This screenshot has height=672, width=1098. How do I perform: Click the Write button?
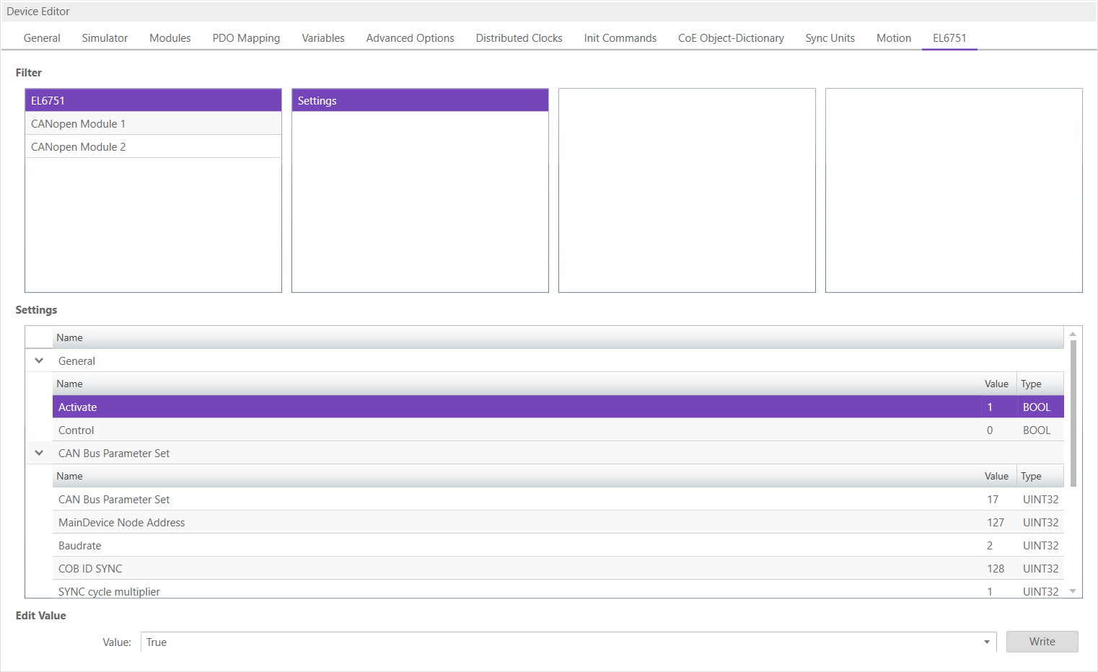[1042, 642]
